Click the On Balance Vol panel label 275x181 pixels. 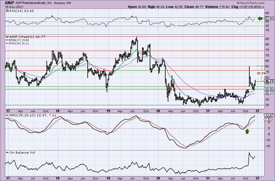coord(22,152)
